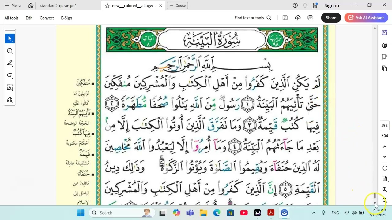Click the taskbar Search box

[122, 213]
